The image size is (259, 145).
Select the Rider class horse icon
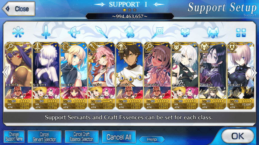(x=129, y=32)
